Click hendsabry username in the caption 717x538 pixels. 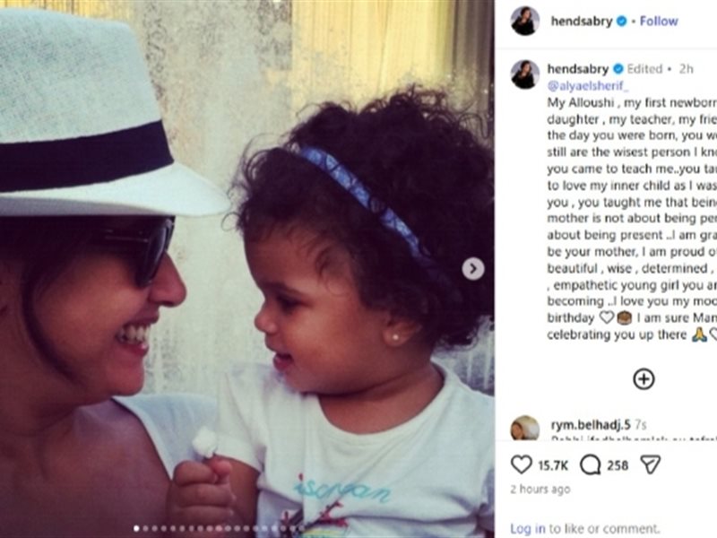(577, 69)
